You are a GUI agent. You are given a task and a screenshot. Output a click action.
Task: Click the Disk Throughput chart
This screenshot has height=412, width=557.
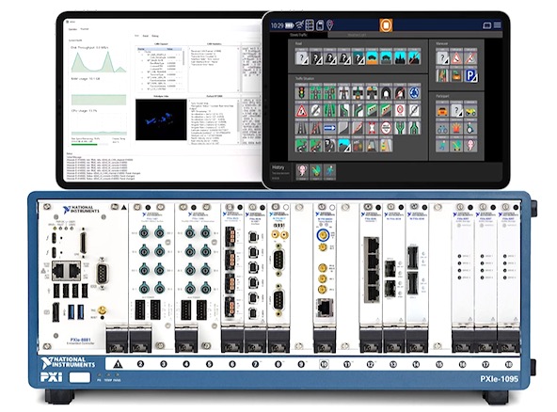click(x=99, y=61)
